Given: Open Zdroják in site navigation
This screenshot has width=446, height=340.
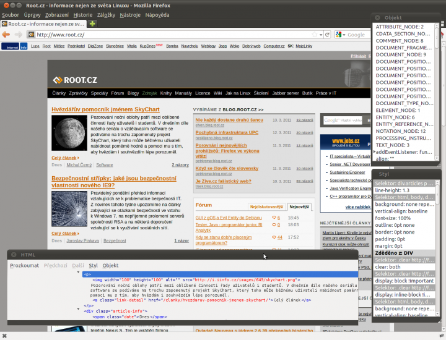Looking at the screenshot, I should (x=150, y=93).
